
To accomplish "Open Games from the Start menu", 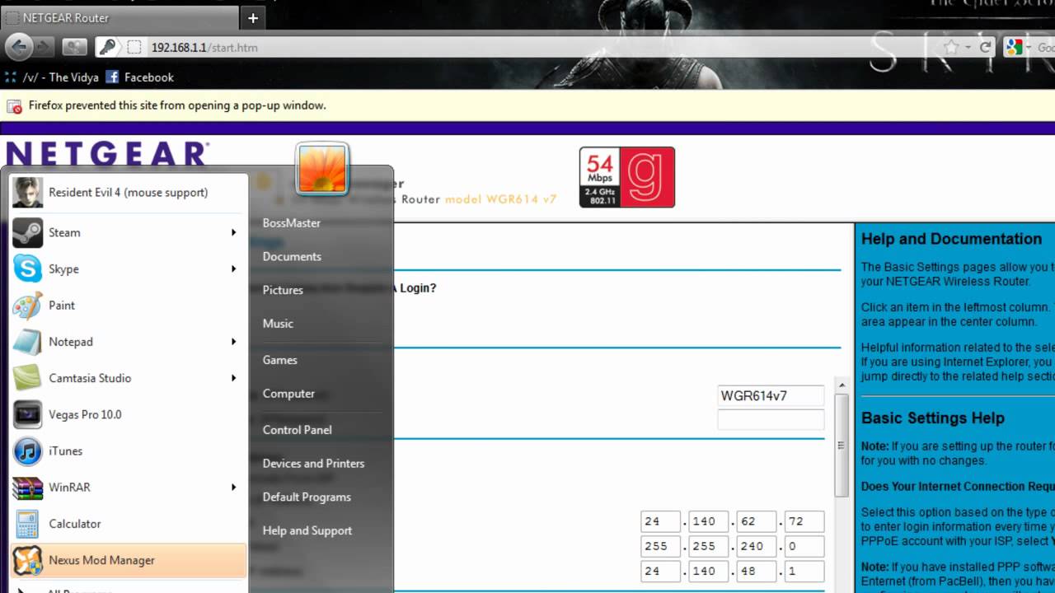I will [x=280, y=360].
